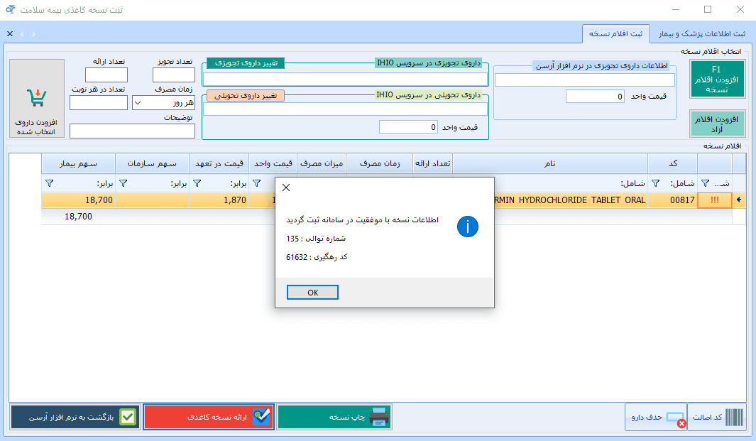Select the HYDROCHLORIDE TABLET ORAL name cell
The image size is (756, 441).
click(x=571, y=200)
